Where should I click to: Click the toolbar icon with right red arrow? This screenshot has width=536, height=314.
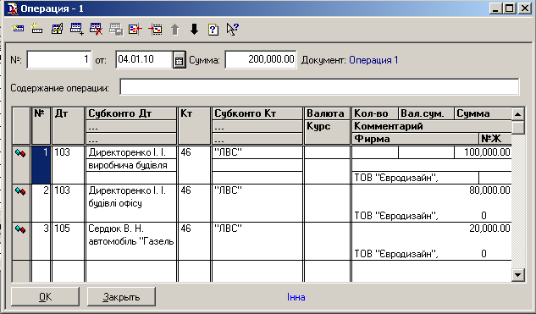click(155, 29)
